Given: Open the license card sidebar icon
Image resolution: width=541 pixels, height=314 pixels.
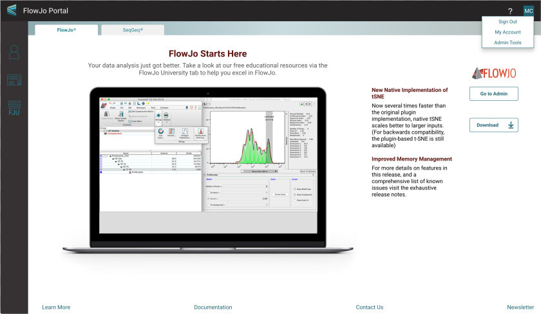Looking at the screenshot, I should (14, 80).
